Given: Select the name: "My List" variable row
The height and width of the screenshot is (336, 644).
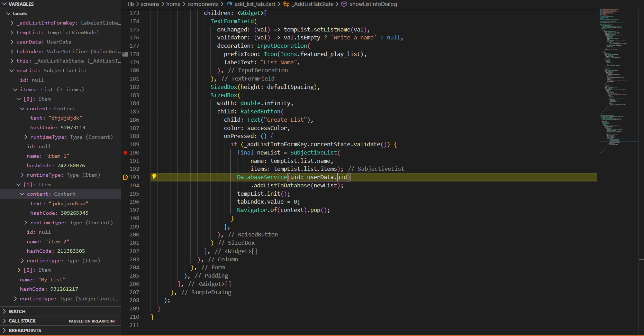Looking at the screenshot, I should [x=43, y=280].
